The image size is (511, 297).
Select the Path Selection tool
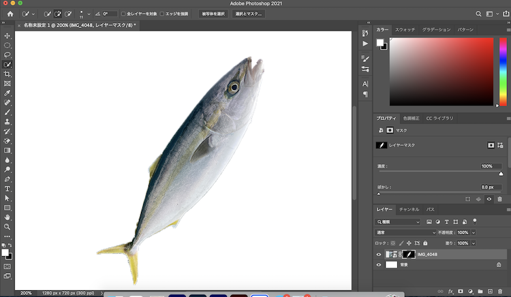coord(7,198)
